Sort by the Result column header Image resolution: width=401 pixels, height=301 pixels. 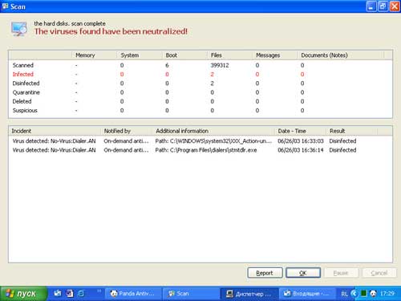[351, 131]
